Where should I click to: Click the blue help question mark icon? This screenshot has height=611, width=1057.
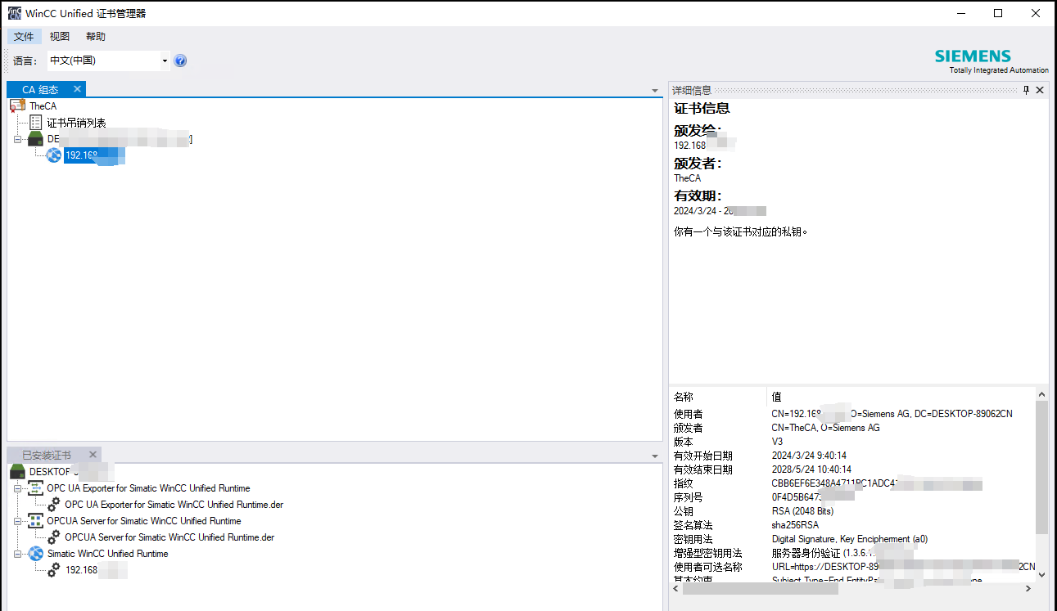coord(181,61)
